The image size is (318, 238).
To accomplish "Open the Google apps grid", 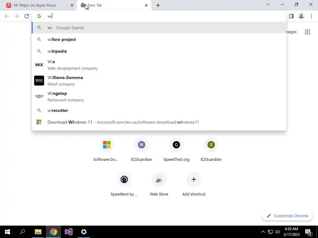I will point(307,32).
